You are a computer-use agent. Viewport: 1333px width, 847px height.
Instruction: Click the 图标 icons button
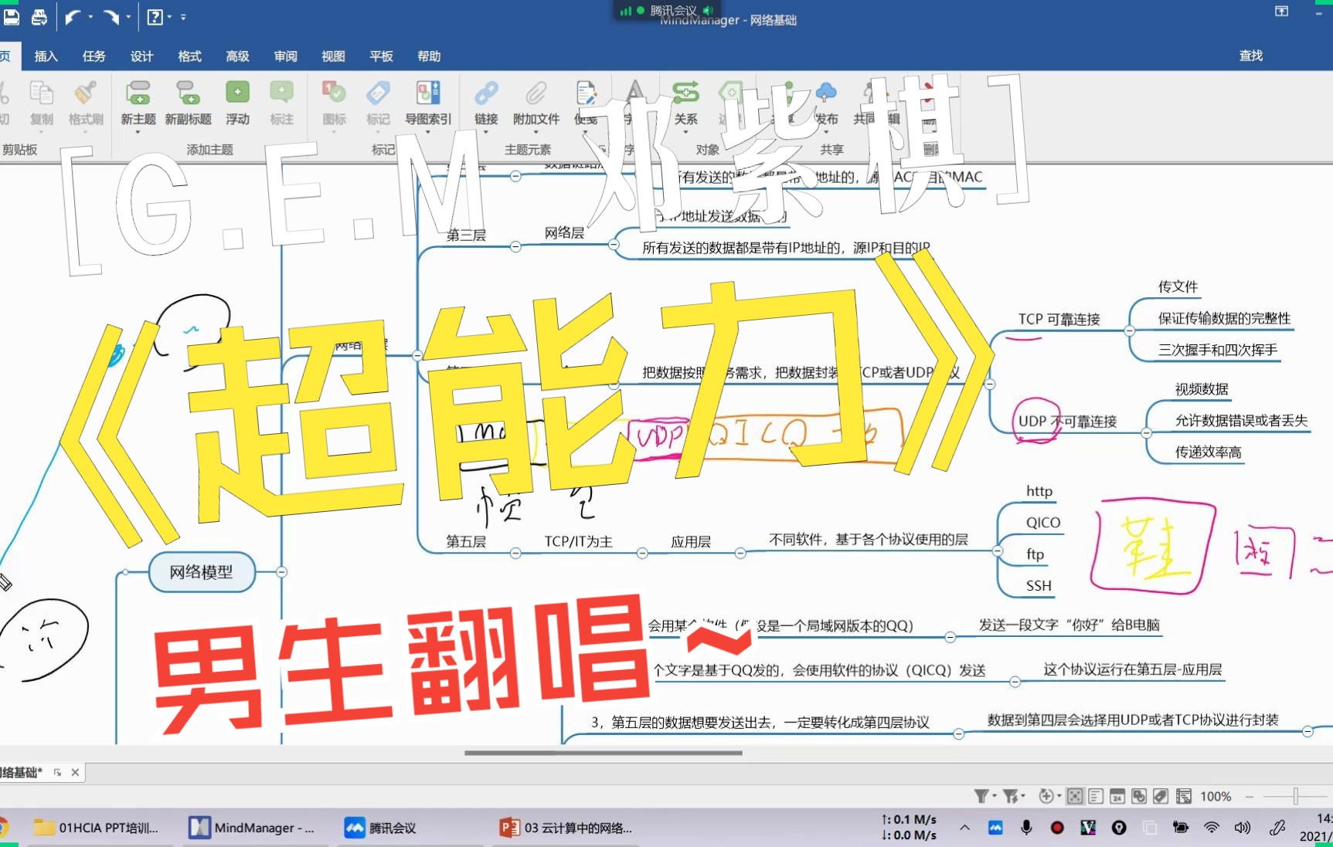coord(334,103)
